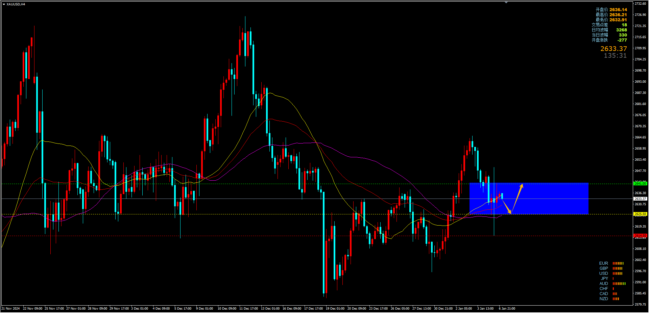
Task: Click the white 2633.37 current price tag
Action: [x=640, y=199]
